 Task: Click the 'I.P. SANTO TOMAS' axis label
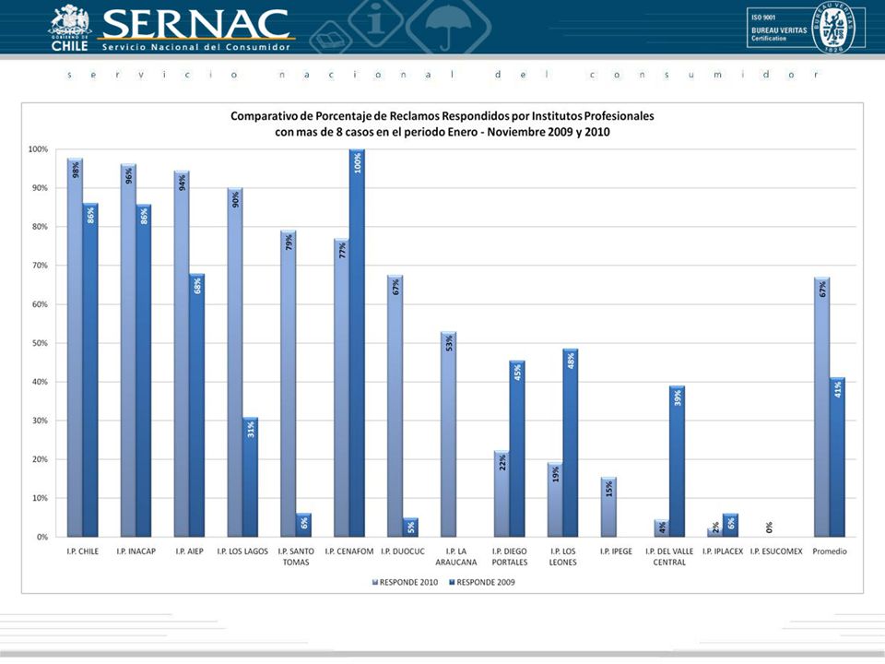coord(296,557)
